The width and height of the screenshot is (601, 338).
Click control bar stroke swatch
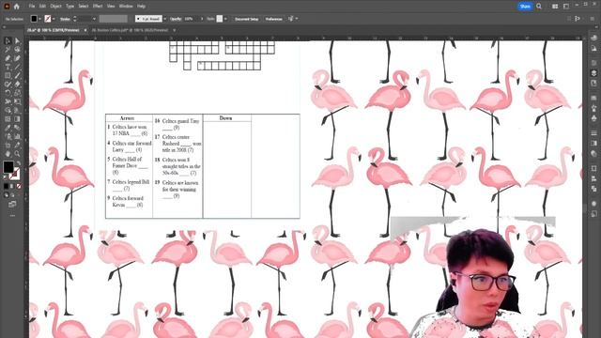(x=48, y=19)
